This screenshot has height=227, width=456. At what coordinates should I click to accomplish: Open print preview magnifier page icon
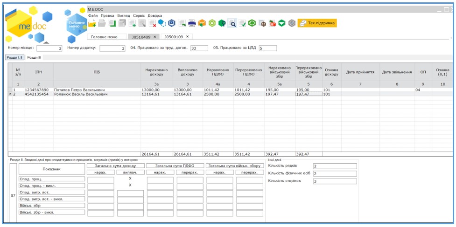click(x=232, y=23)
